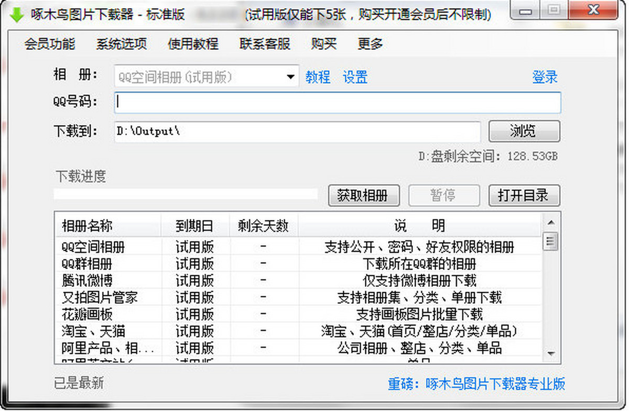Click the 设置 link

click(355, 77)
